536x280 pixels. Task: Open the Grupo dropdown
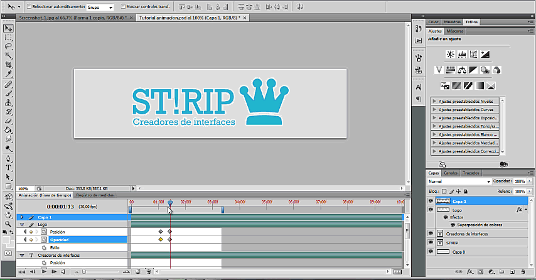coord(100,7)
